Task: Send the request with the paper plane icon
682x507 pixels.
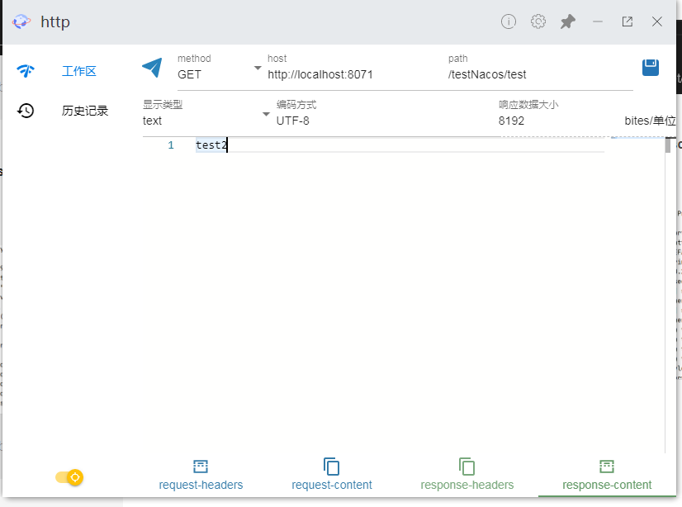Action: click(x=152, y=68)
